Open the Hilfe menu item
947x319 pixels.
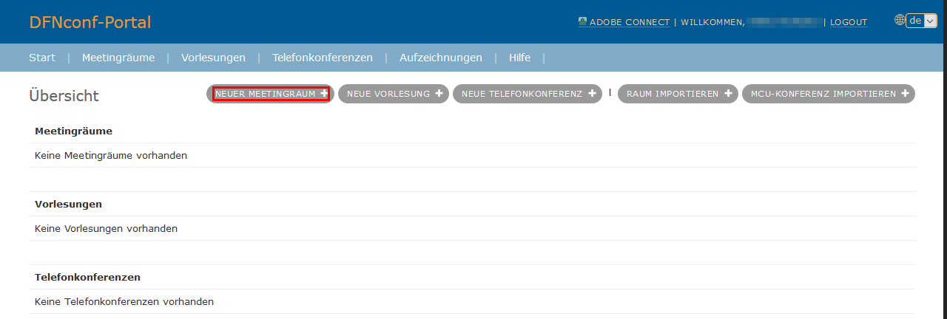(x=519, y=58)
